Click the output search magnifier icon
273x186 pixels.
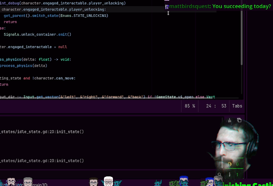(219, 174)
